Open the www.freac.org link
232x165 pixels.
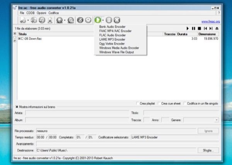211,21
